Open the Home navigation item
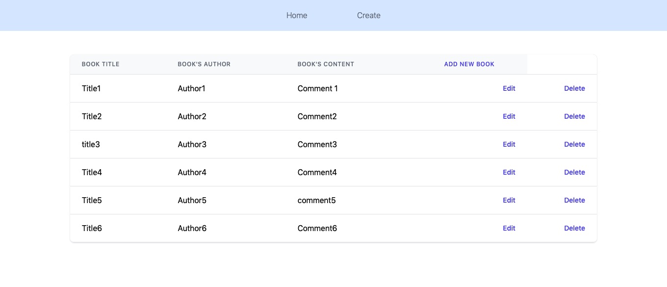The height and width of the screenshot is (287, 667). click(x=297, y=15)
